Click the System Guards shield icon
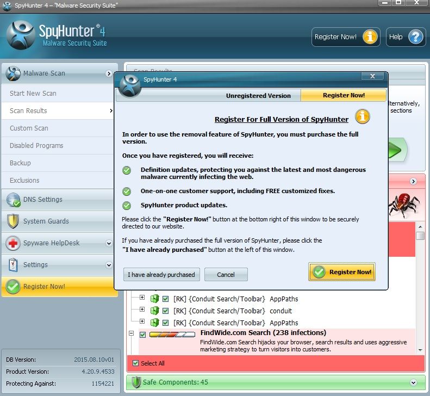 pyautogui.click(x=13, y=221)
